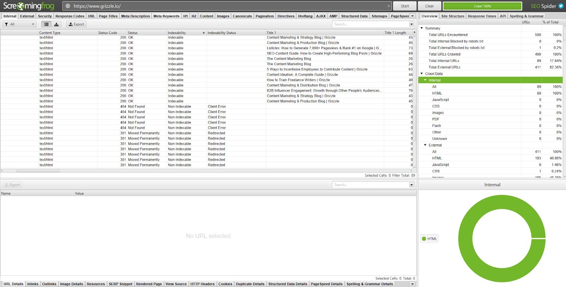Screen dimensions: 566x287
Task: Click the Twitter bird icon
Action: [561, 6]
